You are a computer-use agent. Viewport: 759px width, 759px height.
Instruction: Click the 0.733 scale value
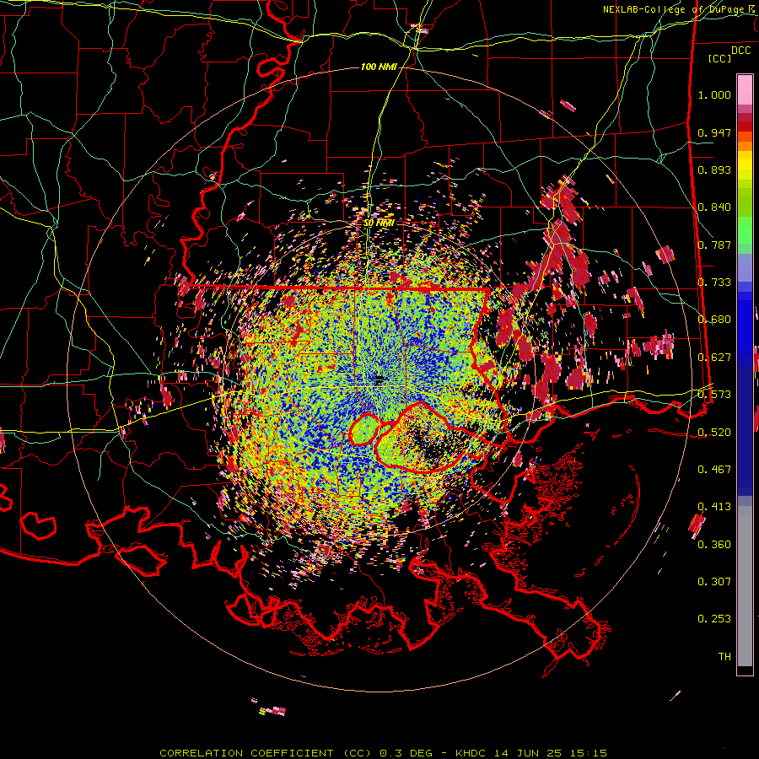(714, 283)
